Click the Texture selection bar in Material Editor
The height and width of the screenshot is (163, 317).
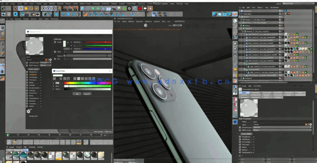[86, 55]
